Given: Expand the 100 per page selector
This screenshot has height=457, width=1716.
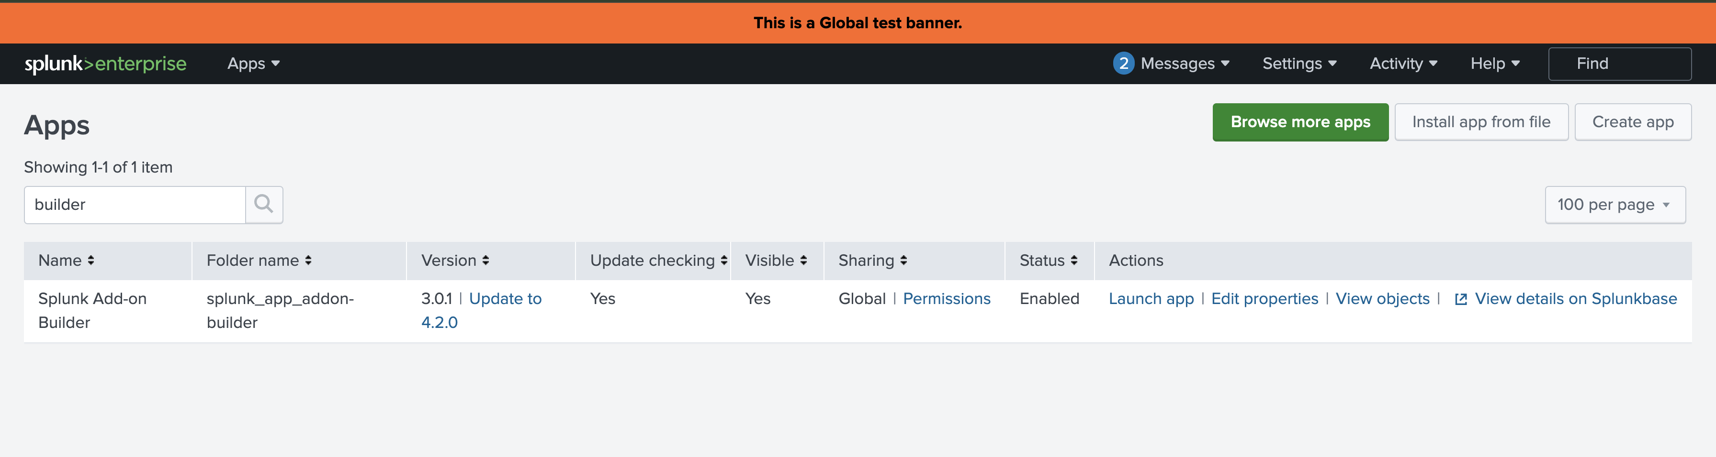Looking at the screenshot, I should point(1615,204).
